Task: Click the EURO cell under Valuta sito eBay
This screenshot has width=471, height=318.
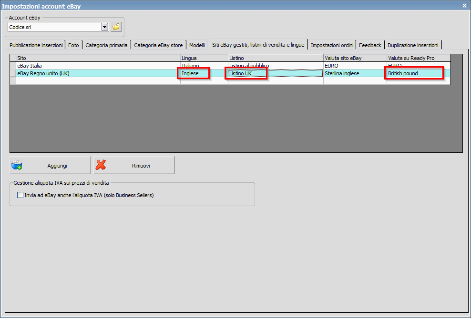Action: pyautogui.click(x=355, y=66)
